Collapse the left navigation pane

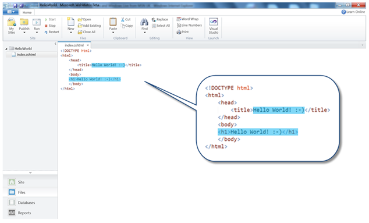point(55,44)
